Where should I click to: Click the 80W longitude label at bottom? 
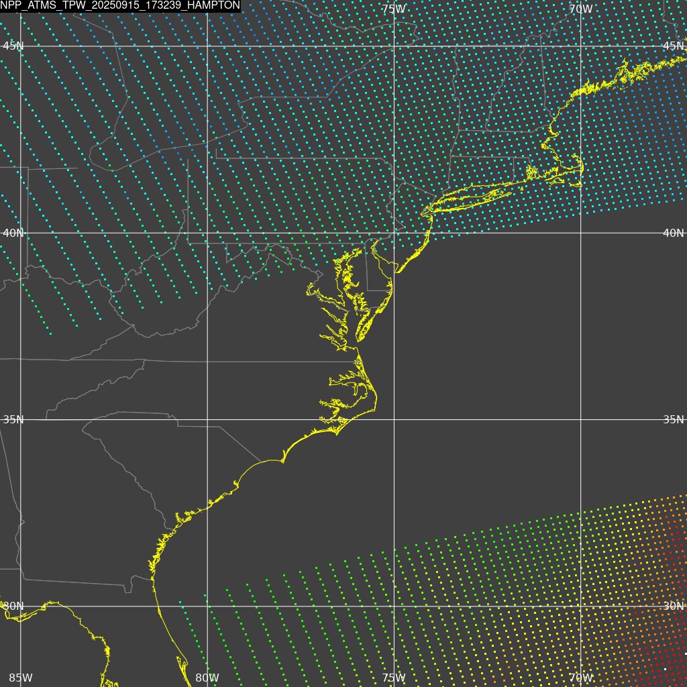207,678
